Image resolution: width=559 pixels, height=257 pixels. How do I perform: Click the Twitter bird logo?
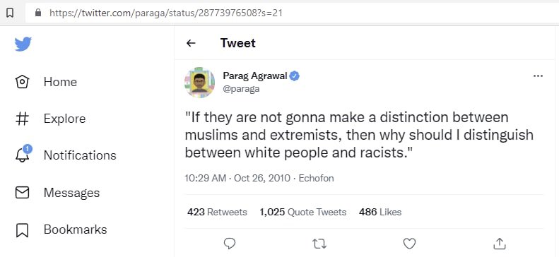click(x=23, y=44)
